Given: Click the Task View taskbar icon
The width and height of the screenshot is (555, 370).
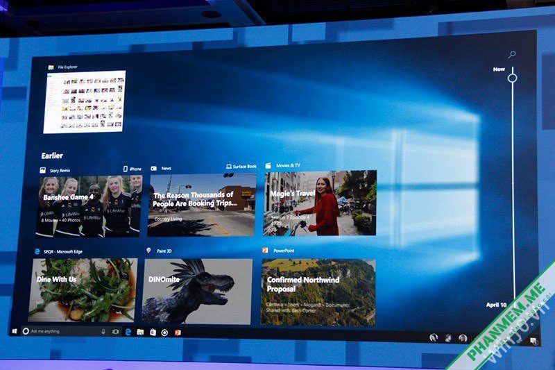Looking at the screenshot, I should [x=115, y=332].
